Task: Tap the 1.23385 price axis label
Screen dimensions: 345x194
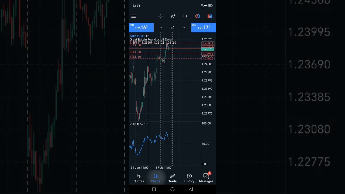Action: coord(207,97)
